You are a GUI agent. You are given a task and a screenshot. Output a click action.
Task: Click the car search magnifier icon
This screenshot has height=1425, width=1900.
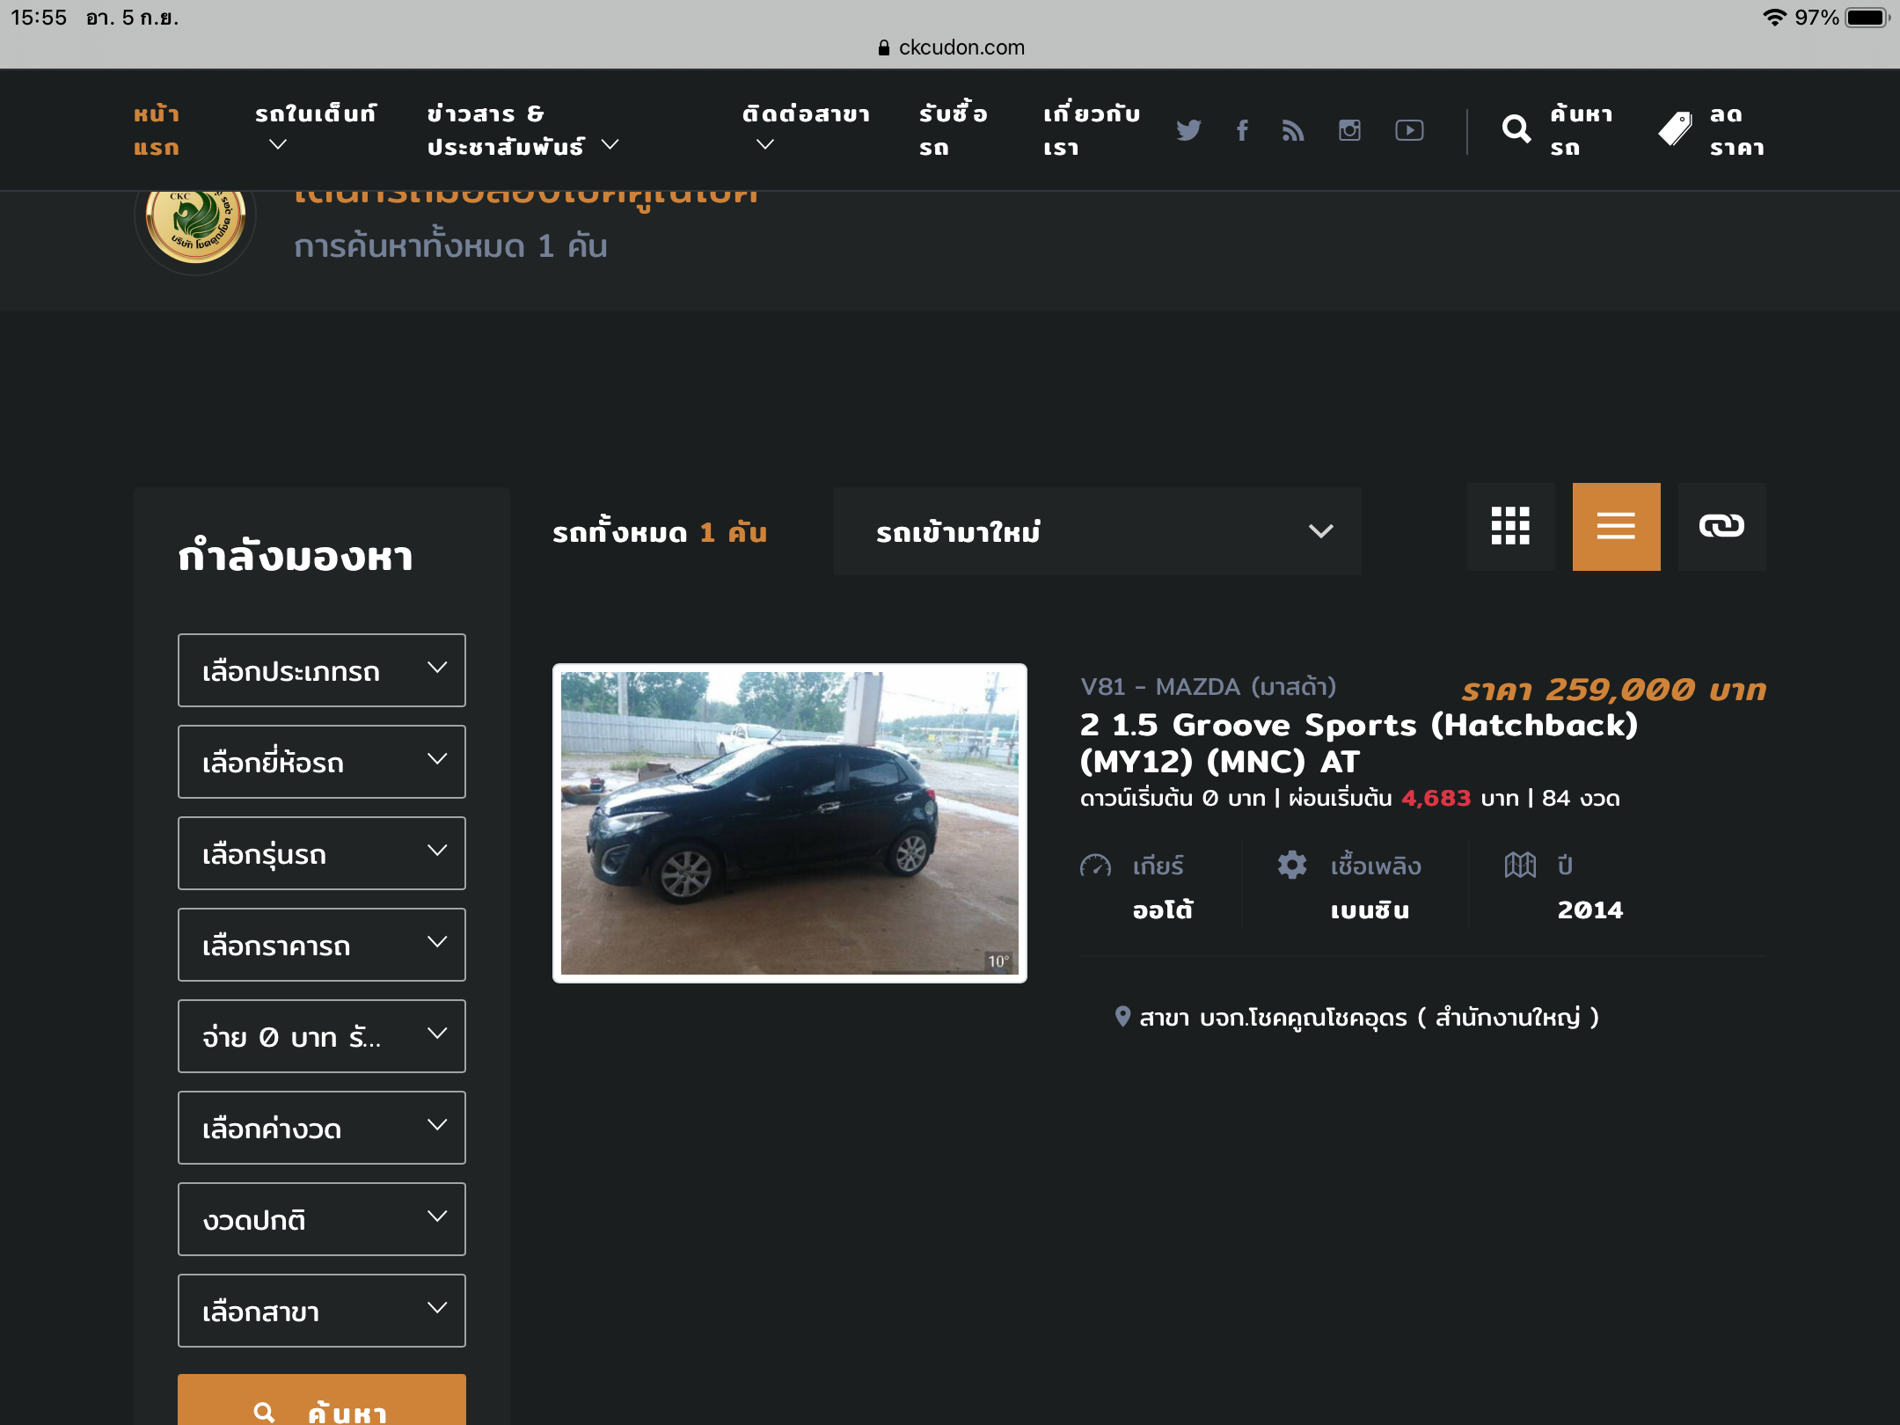point(1516,130)
